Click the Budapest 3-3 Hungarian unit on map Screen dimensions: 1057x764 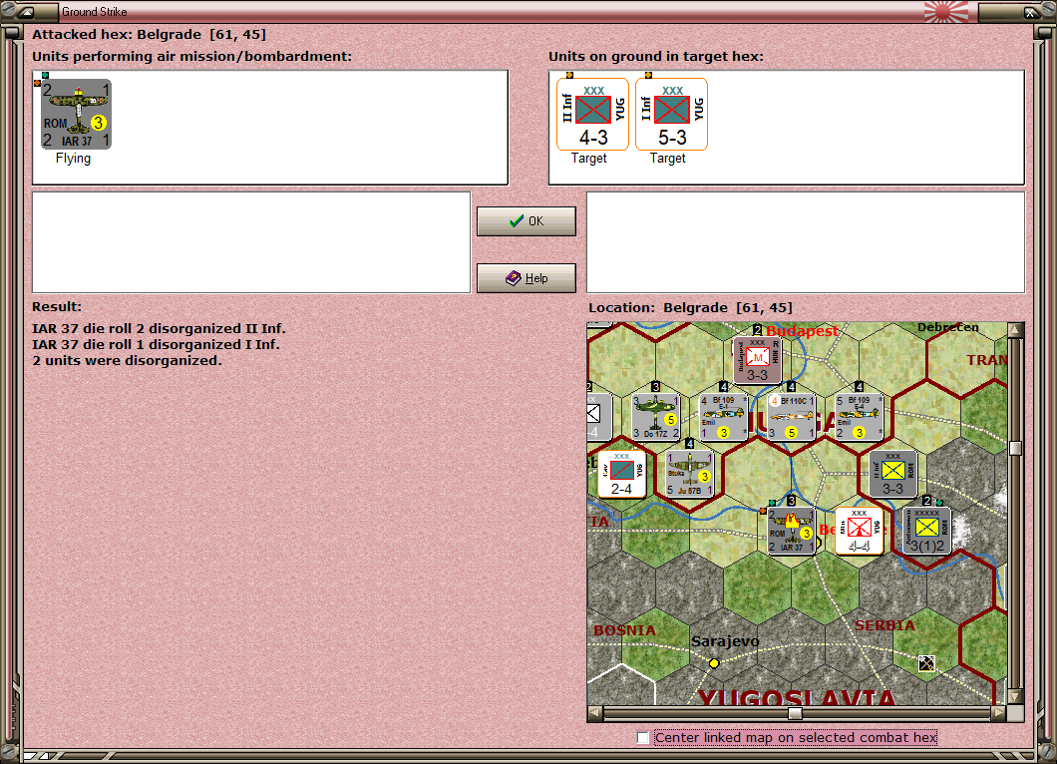point(757,360)
